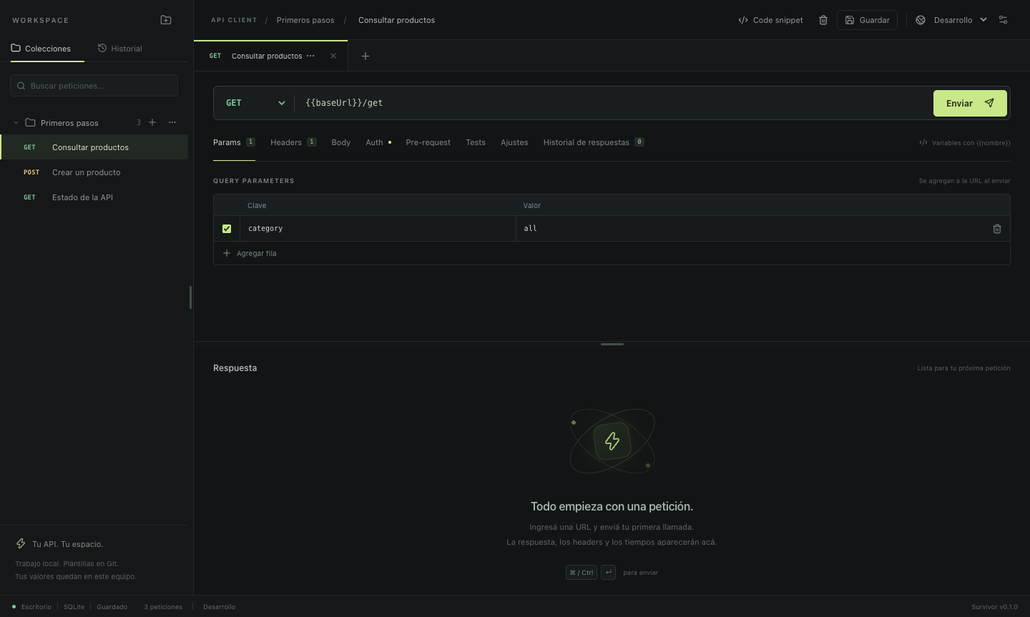Uncheck the category parameter checkbox
This screenshot has width=1030, height=617.
[x=227, y=229]
